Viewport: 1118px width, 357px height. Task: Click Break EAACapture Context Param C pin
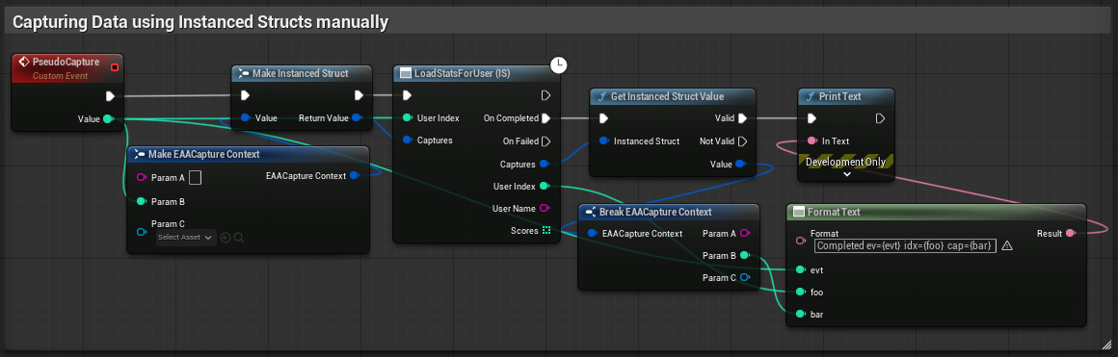[x=745, y=277]
